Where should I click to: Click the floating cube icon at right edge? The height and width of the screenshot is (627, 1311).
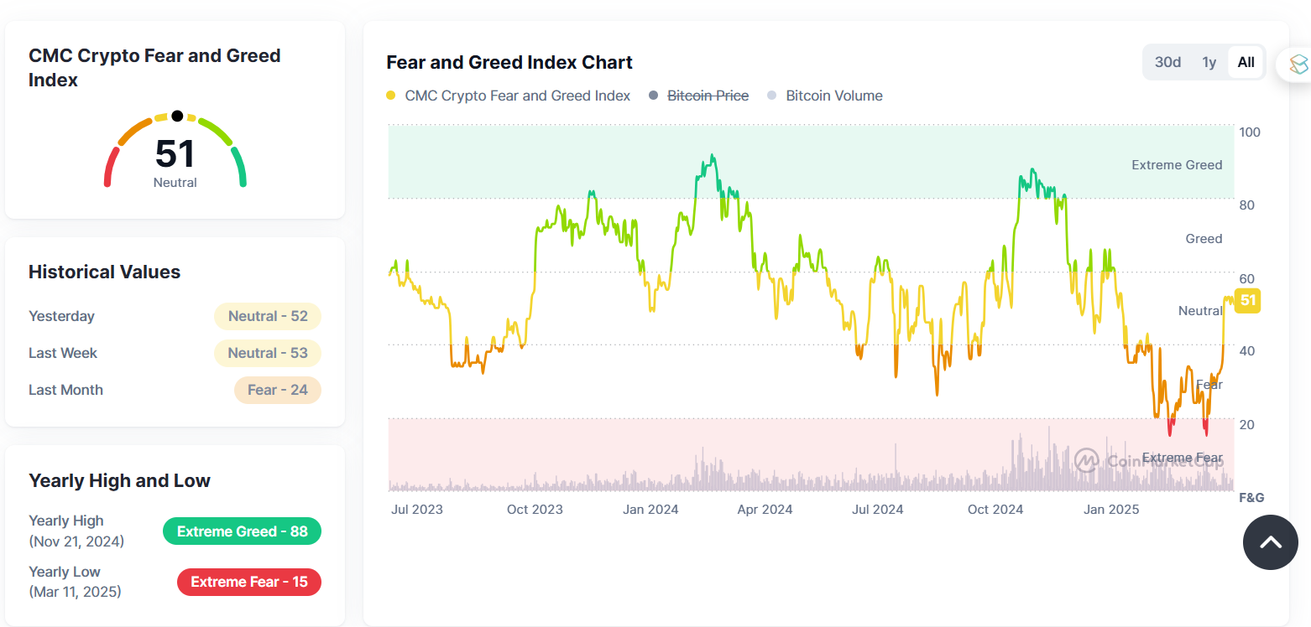1298,65
